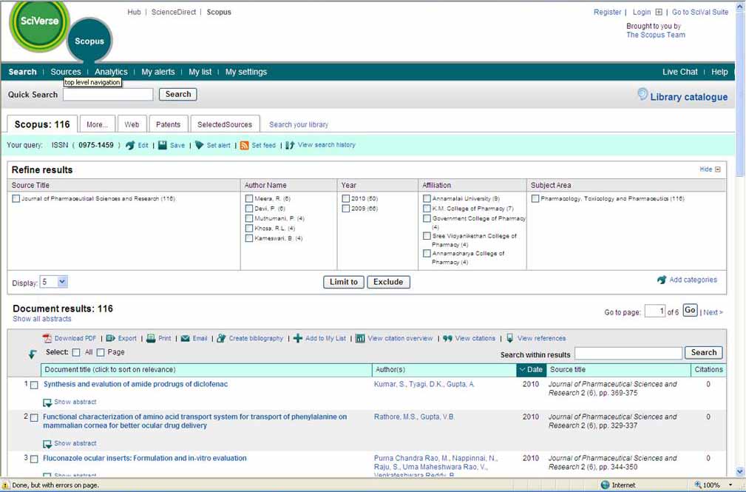Check author Meera, R. filter

pos(249,198)
